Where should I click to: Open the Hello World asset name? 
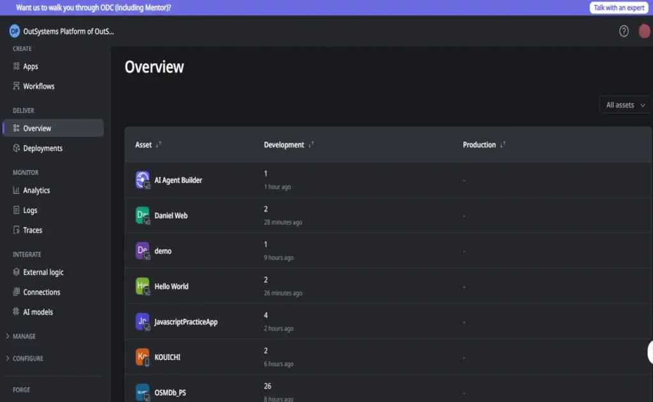pos(171,287)
